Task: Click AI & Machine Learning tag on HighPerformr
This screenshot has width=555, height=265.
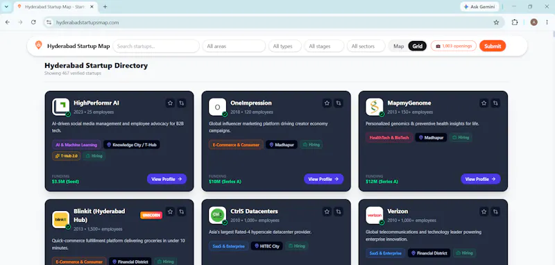Action: (76, 145)
